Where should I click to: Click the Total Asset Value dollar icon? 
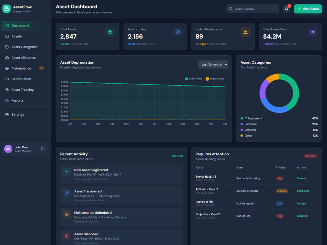click(313, 32)
